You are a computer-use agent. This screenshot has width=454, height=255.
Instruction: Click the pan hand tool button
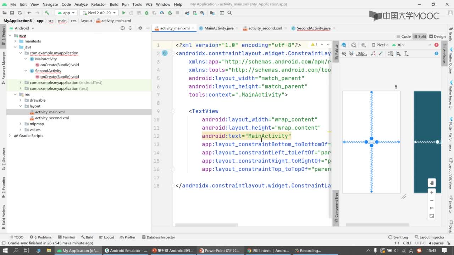[x=432, y=183]
